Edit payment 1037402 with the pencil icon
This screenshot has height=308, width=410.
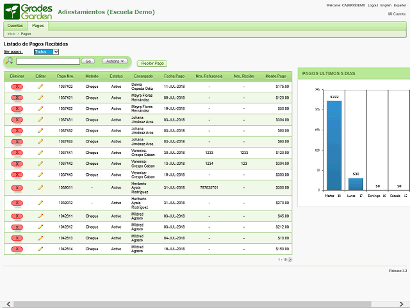point(40,87)
